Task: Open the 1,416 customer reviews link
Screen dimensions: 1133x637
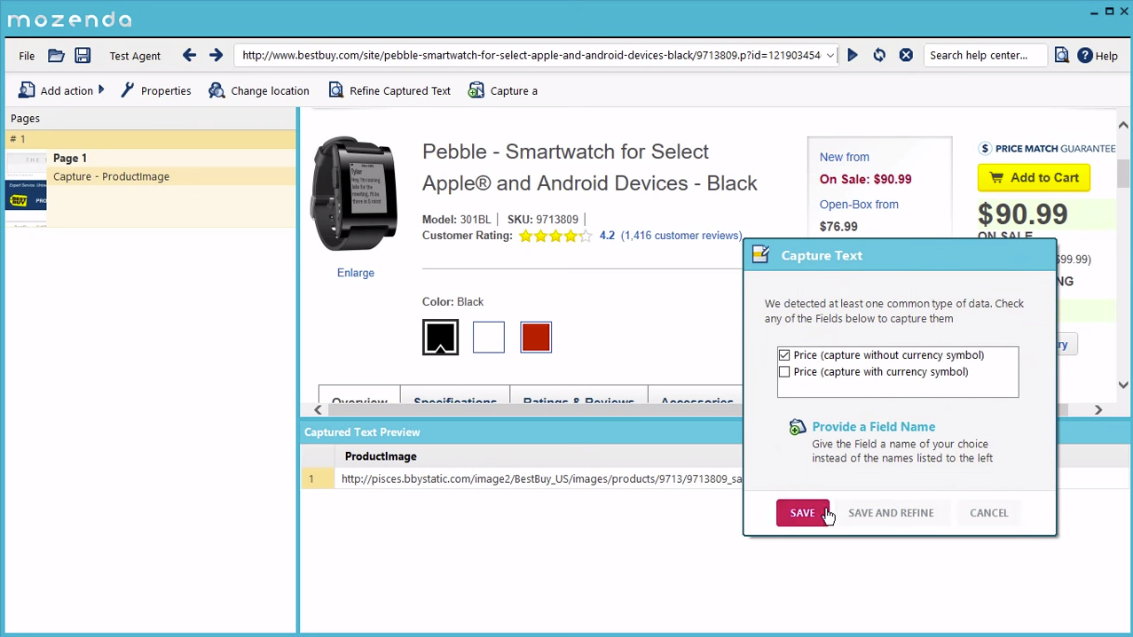Action: pos(681,236)
